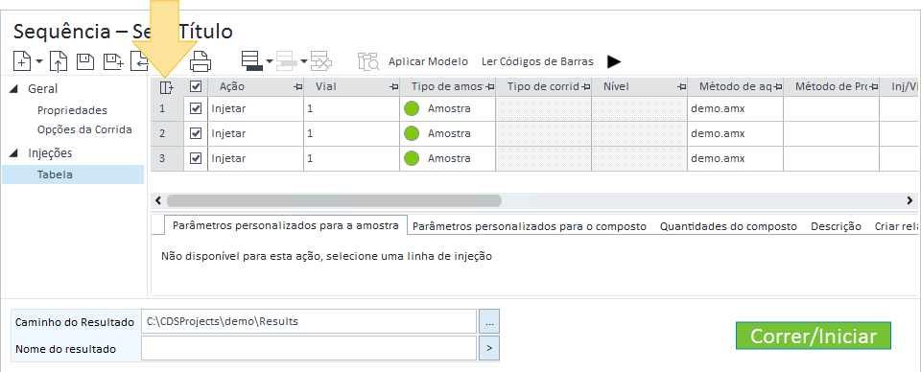Toggle the checkbox in row 2
Screen dimensions: 921x372
pyautogui.click(x=196, y=134)
